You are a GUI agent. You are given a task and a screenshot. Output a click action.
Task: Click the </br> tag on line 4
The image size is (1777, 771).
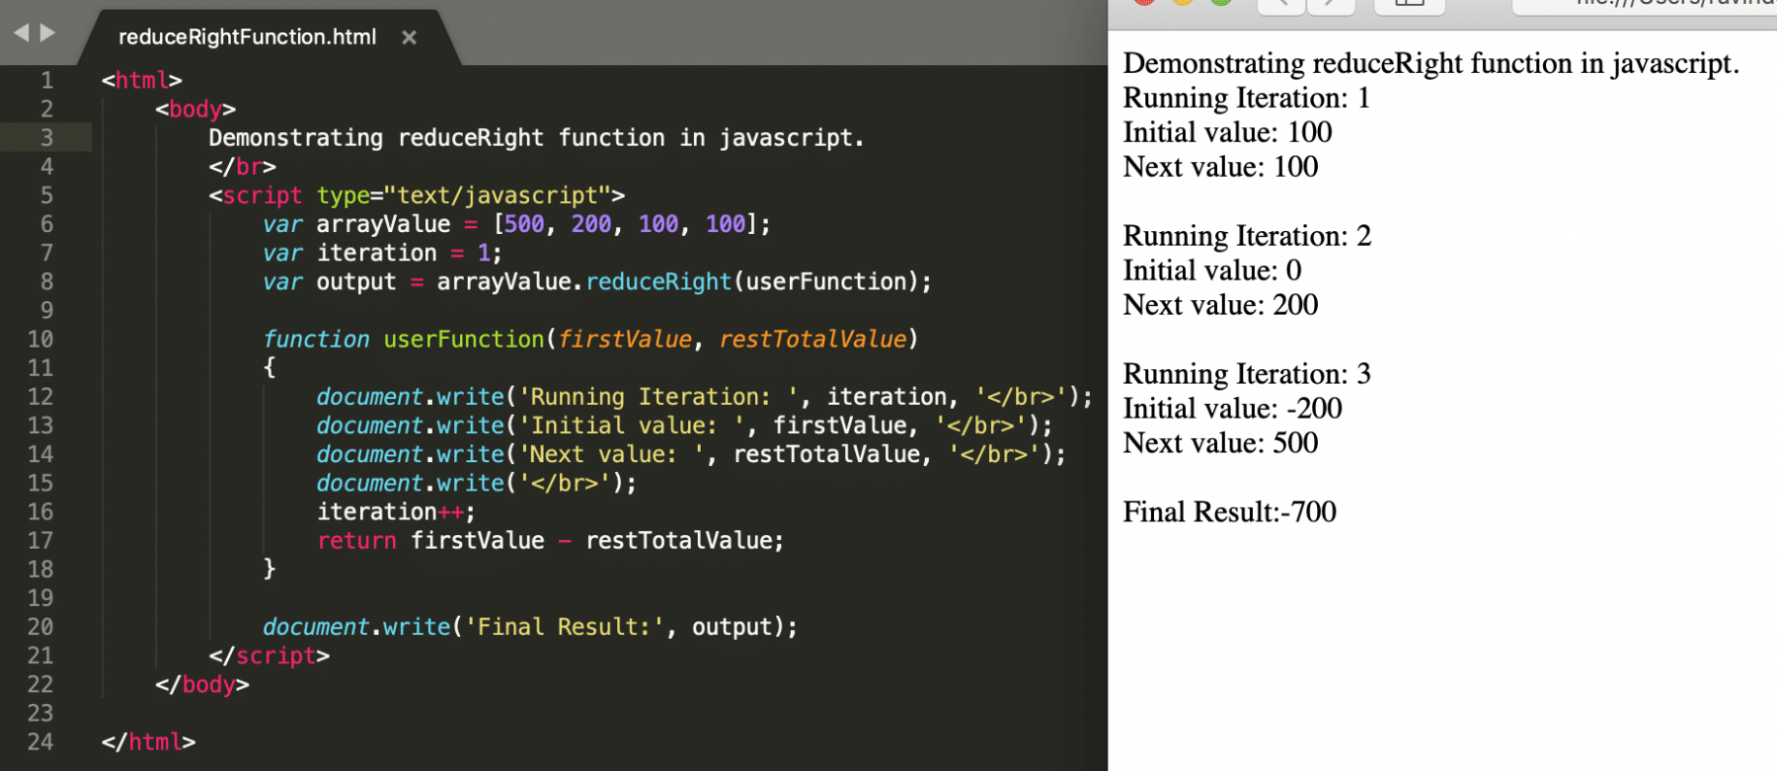click(x=243, y=166)
